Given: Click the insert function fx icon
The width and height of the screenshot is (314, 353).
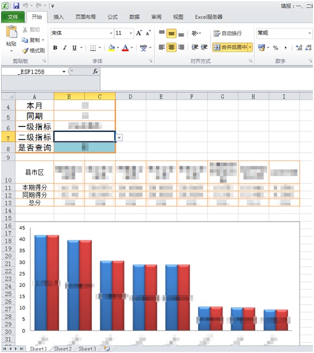Looking at the screenshot, I should pyautogui.click(x=95, y=71).
